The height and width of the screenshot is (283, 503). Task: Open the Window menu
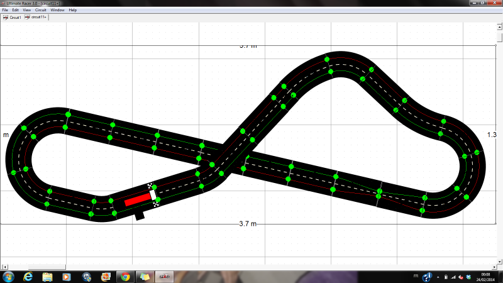(x=57, y=11)
